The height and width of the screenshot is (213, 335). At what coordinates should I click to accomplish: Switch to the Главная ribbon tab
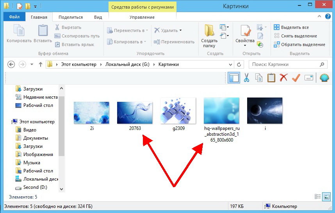39,17
